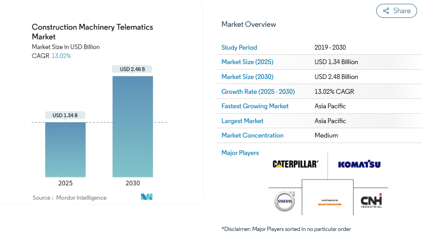Click the Market Concentration label
Image resolution: width=423 pixels, height=236 pixels.
click(252, 135)
